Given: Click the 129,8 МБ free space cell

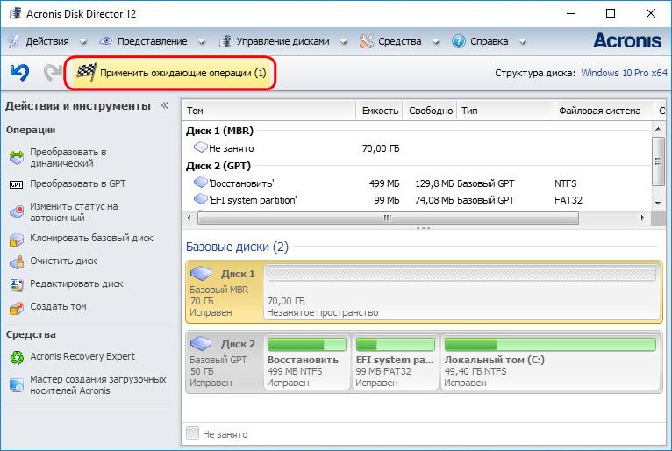Looking at the screenshot, I should (434, 183).
